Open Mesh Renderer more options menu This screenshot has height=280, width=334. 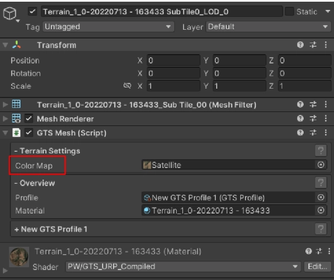click(326, 118)
